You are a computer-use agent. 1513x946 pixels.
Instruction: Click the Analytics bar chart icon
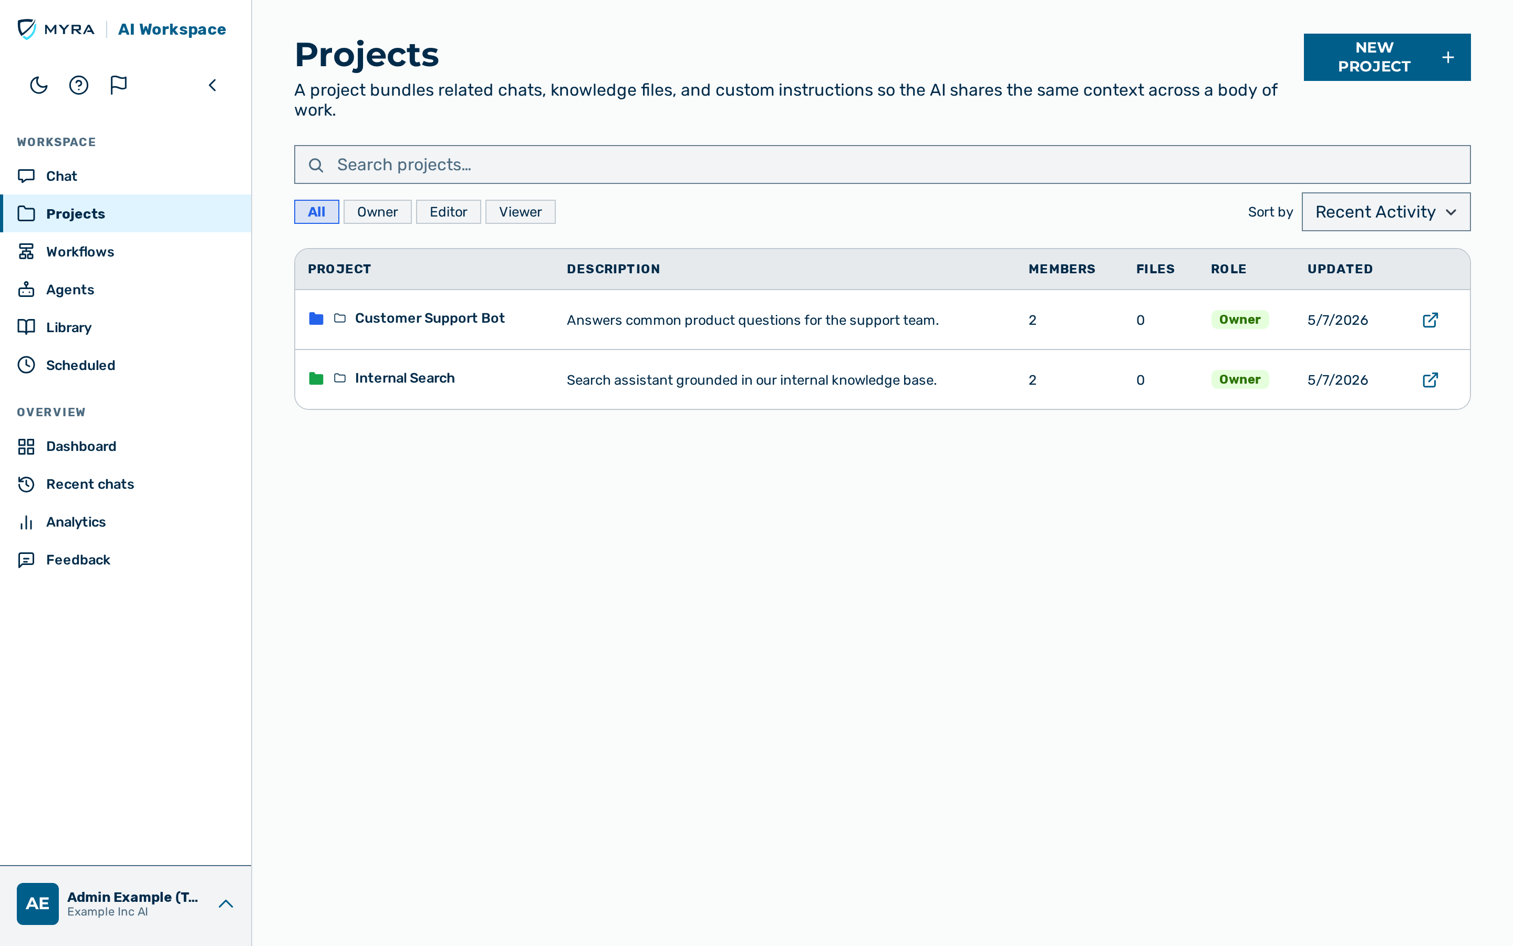click(26, 522)
